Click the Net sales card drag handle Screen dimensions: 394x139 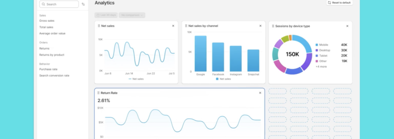[99, 26]
